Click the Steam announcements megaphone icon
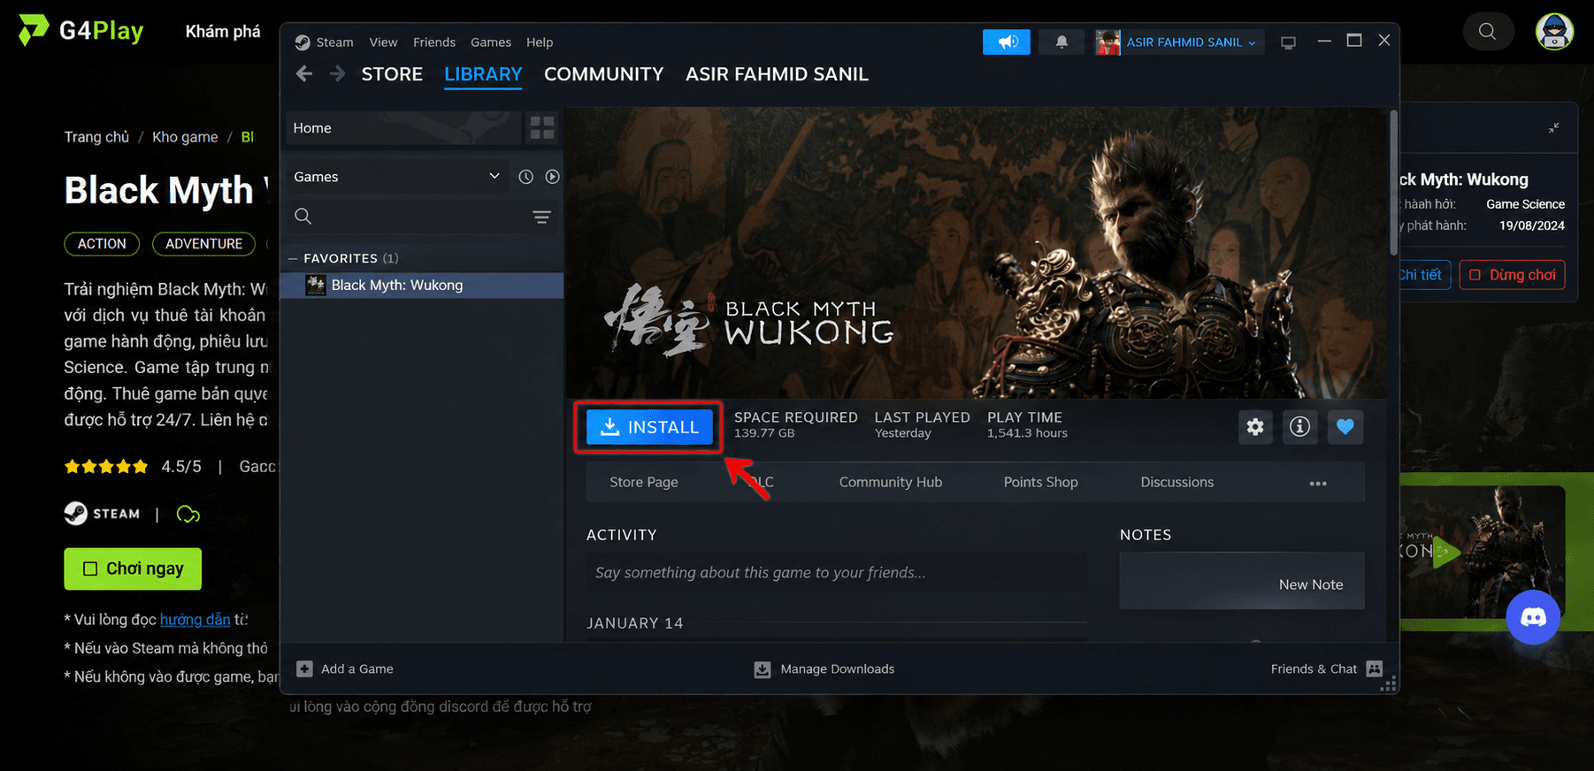The image size is (1594, 771). coord(1007,42)
